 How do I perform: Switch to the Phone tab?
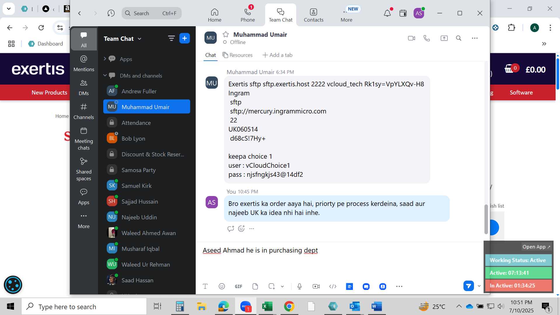(x=248, y=15)
